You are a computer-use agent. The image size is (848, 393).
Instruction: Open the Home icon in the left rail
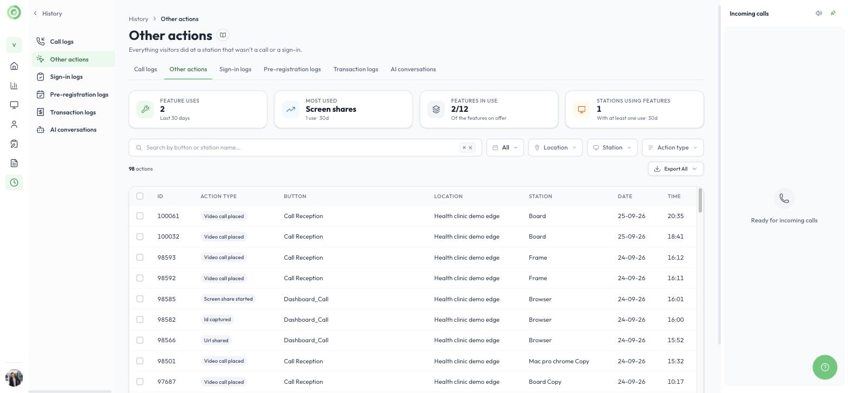point(14,66)
